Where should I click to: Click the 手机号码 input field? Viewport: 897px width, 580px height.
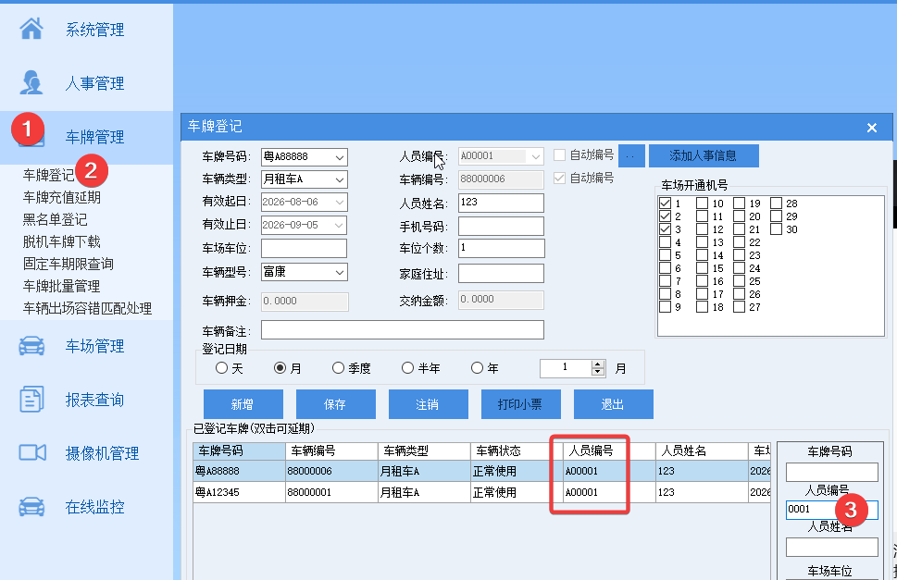pyautogui.click(x=501, y=227)
